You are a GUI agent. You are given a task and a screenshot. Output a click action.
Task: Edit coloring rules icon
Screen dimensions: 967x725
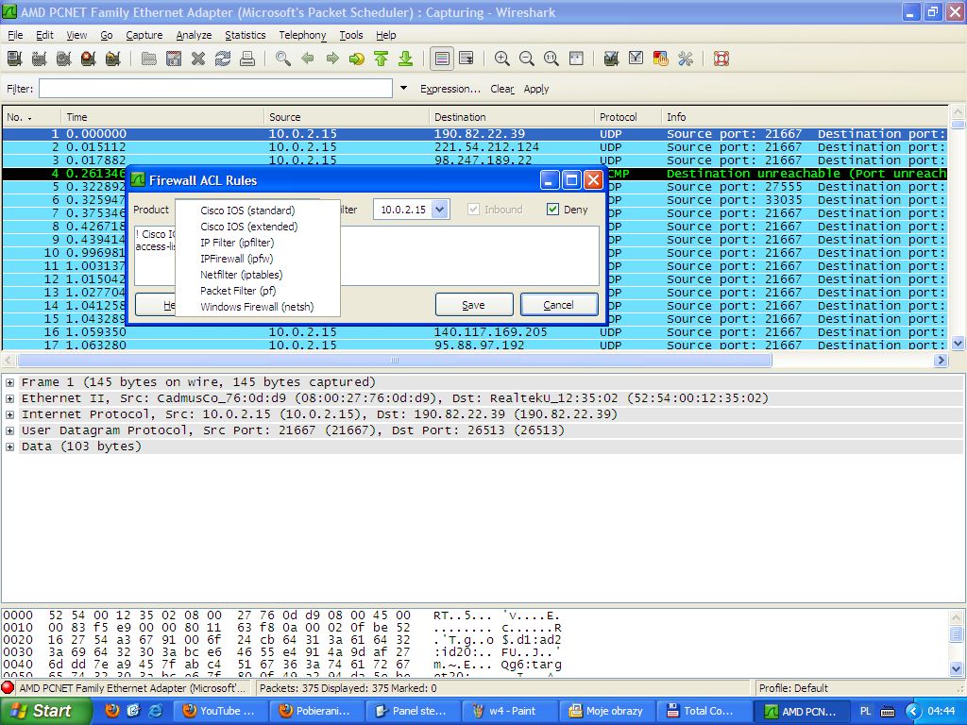[x=660, y=59]
